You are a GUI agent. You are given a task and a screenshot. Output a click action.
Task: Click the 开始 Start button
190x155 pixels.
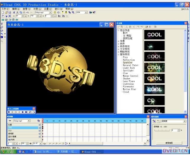[9, 152]
